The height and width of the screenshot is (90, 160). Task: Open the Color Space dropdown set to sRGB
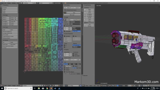pos(75,24)
